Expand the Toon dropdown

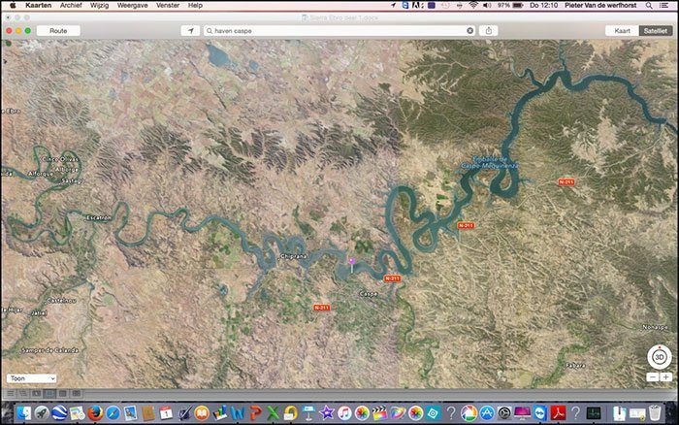(x=31, y=377)
